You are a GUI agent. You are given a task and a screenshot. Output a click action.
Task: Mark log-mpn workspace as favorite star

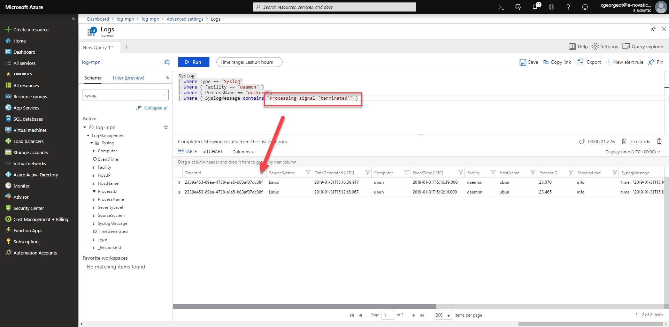[x=166, y=127]
